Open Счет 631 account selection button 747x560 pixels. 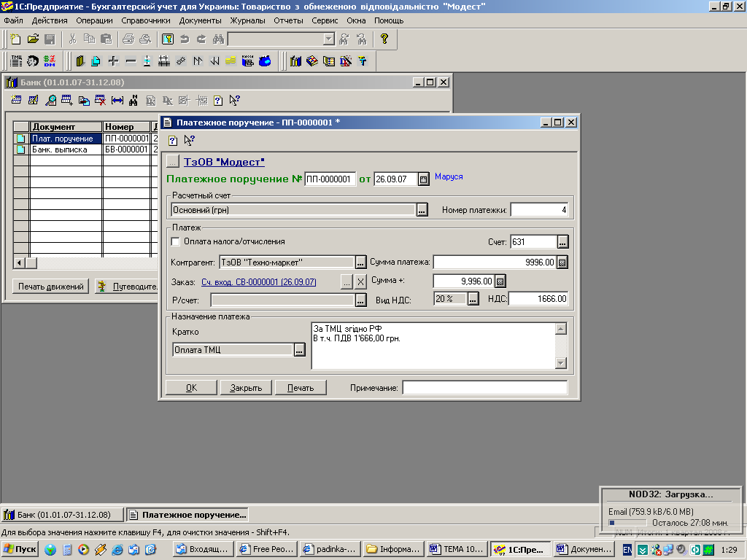(x=562, y=242)
